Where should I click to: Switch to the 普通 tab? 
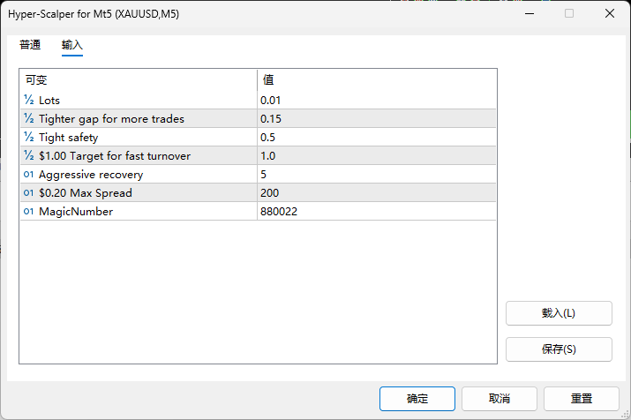[30, 45]
